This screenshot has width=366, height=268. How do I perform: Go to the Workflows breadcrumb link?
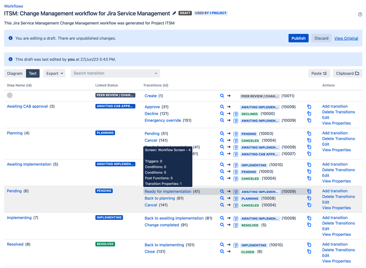[x=13, y=6]
